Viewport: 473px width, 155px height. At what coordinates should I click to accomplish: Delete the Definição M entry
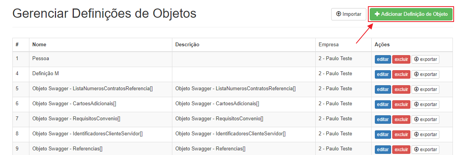point(401,74)
